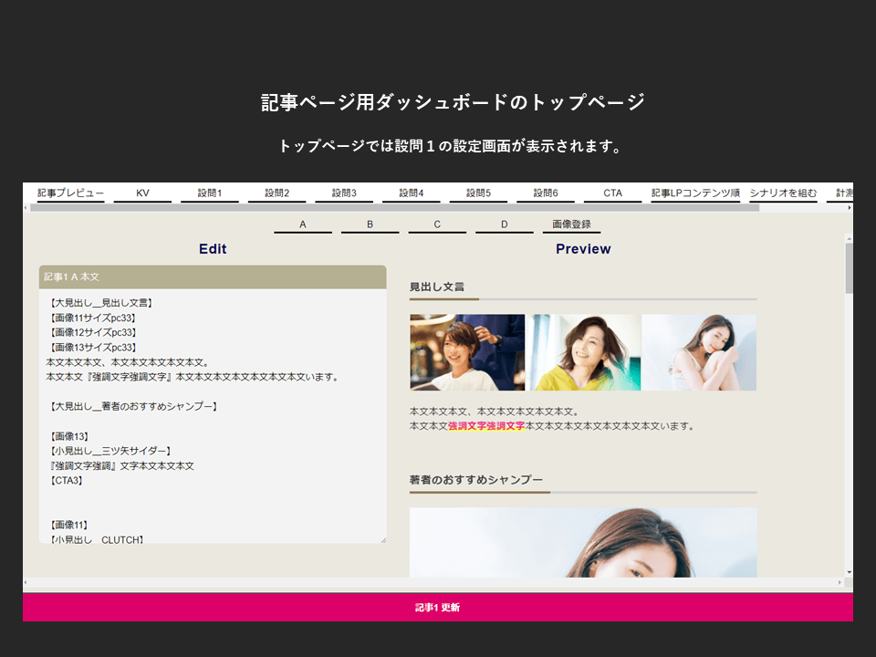Switch to the KV tab
Screen dimensions: 876x657
[x=142, y=193]
